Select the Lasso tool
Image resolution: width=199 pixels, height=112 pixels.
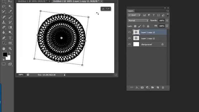[x=4, y=6]
